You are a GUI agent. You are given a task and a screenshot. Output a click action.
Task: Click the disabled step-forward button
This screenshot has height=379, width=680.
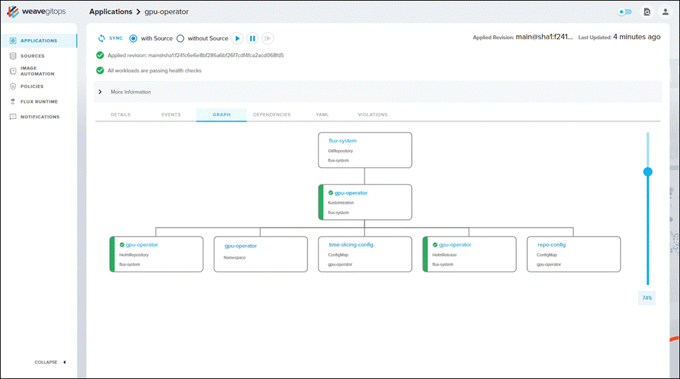coord(267,39)
